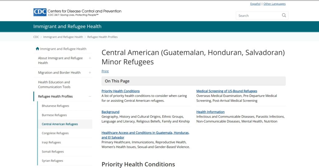Go to Medical Screening of US-Bound Refugees
319x168 pixels.
(x=227, y=91)
